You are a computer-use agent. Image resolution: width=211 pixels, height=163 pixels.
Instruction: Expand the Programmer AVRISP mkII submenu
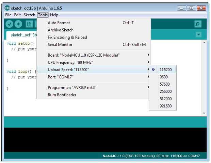click(94, 88)
